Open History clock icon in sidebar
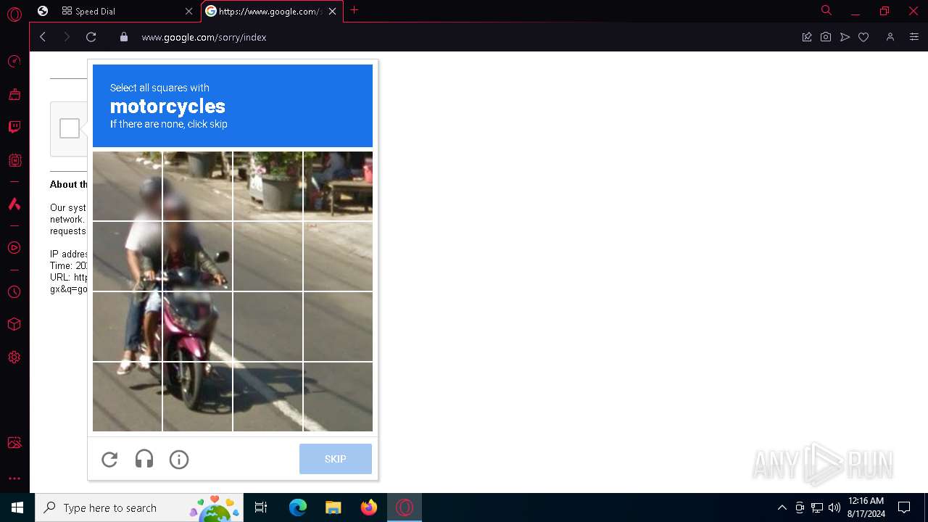928x522 pixels. point(14,291)
